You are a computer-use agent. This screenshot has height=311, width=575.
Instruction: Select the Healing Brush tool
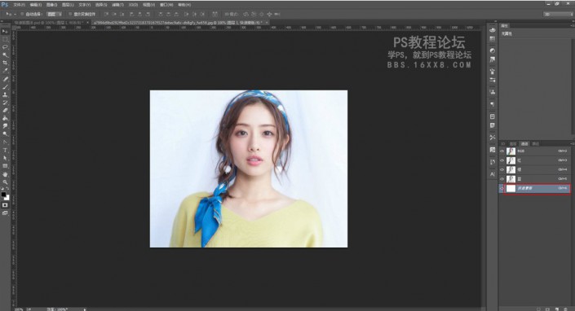click(x=5, y=79)
